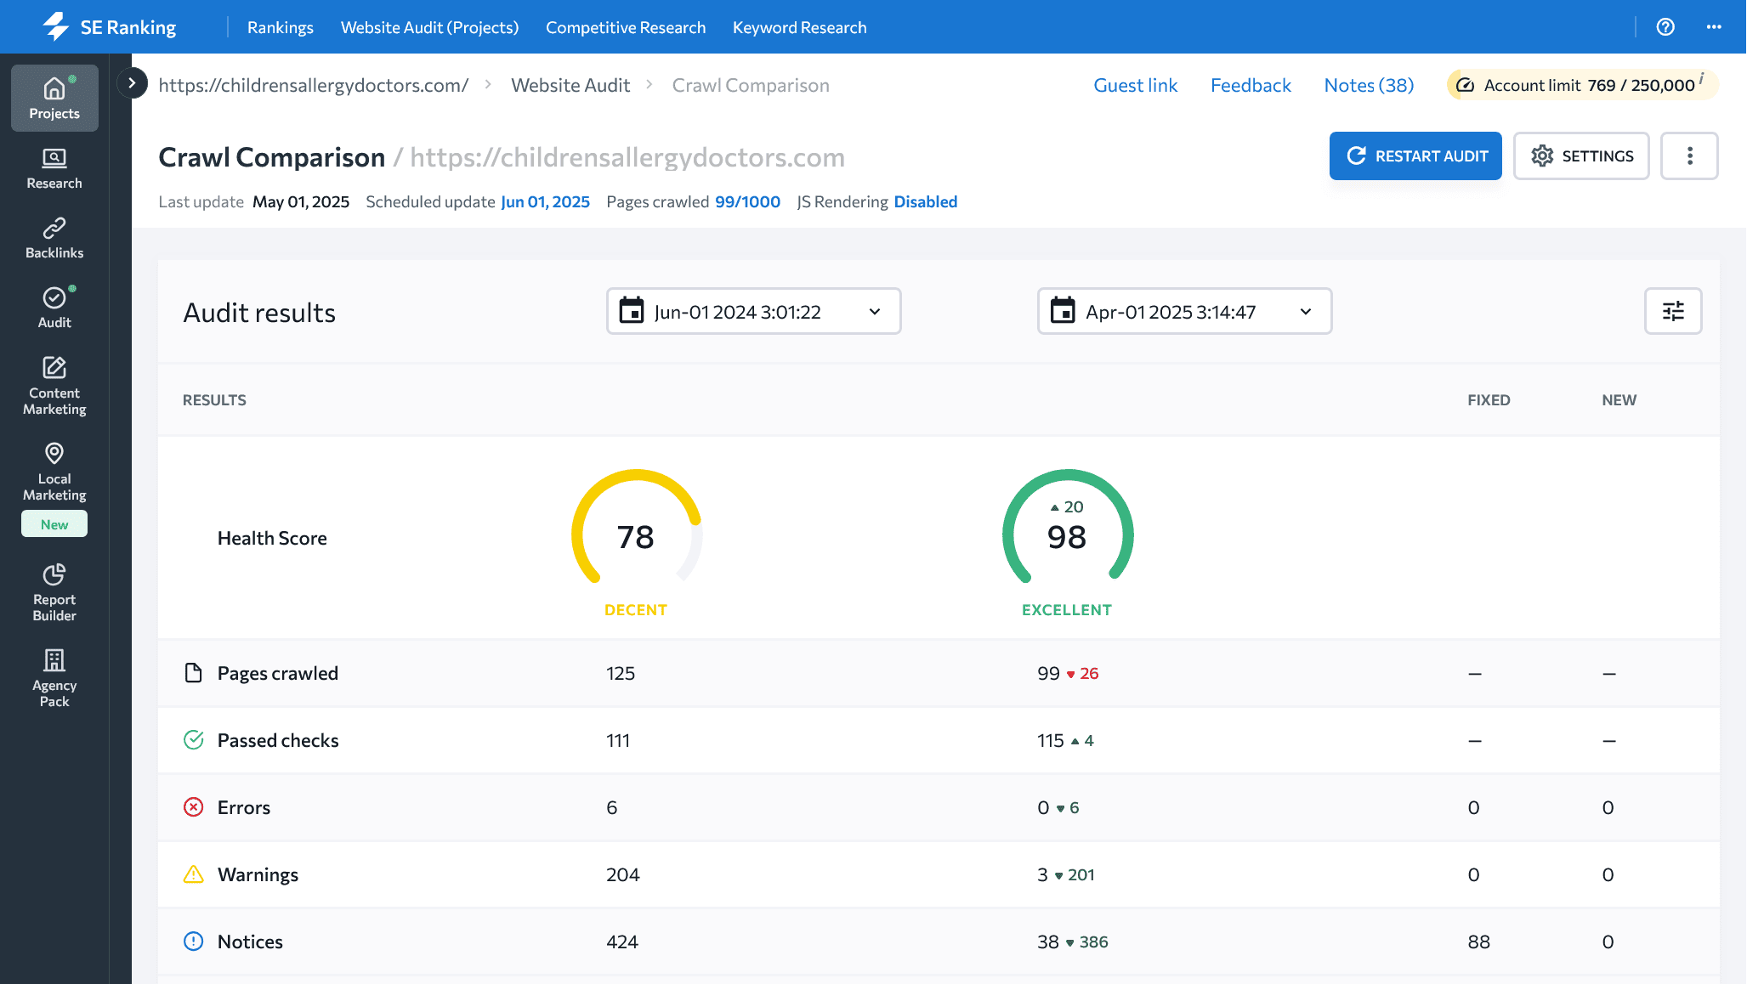Open the Apr-01 2025 crawl date dropdown

pos(1184,312)
